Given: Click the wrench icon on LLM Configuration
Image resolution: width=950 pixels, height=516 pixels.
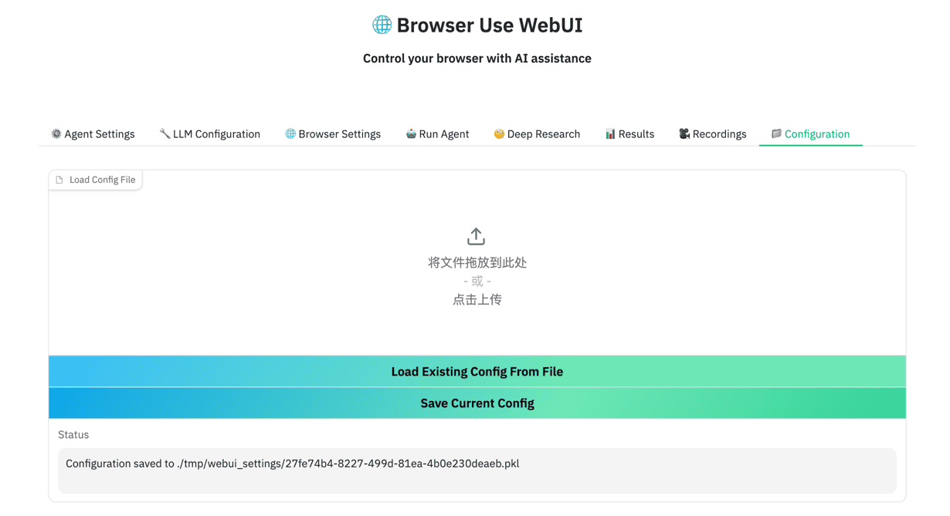Looking at the screenshot, I should coord(165,133).
